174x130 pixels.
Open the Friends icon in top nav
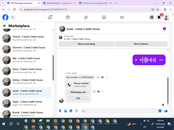click(86, 17)
